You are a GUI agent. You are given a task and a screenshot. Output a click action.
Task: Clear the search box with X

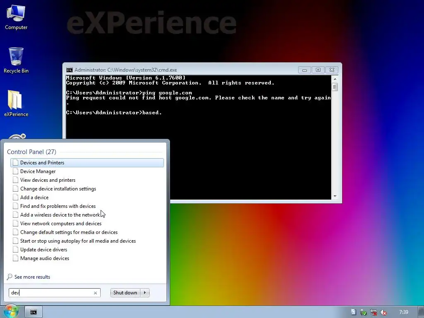point(95,293)
